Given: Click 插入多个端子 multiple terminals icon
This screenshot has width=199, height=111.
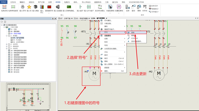Looking at the screenshot, I should 89,7.
